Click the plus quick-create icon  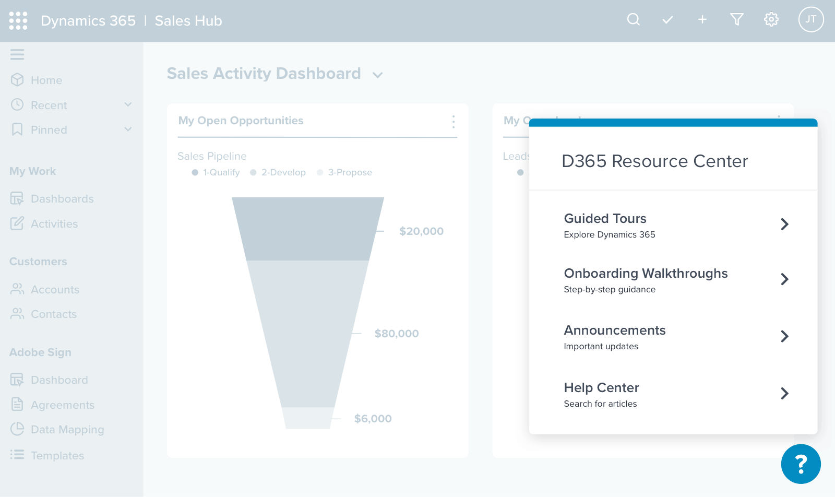click(x=702, y=20)
